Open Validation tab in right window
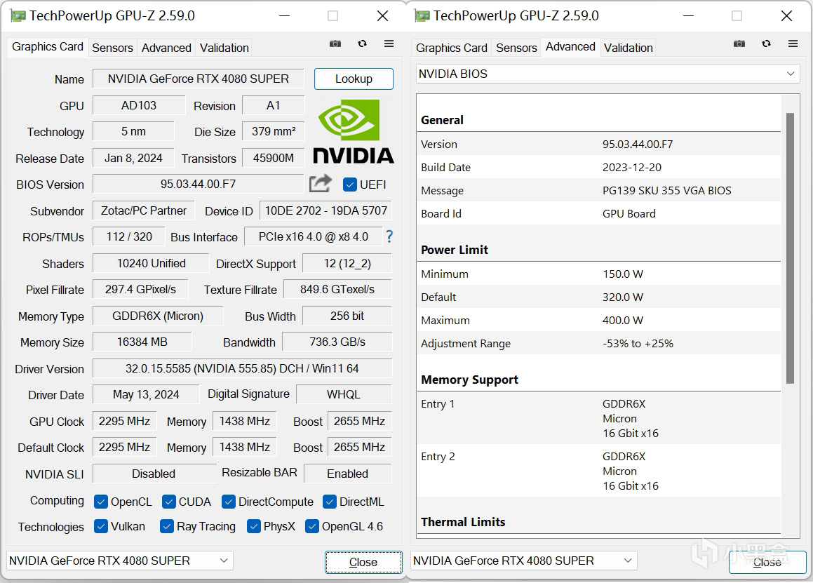 click(629, 48)
